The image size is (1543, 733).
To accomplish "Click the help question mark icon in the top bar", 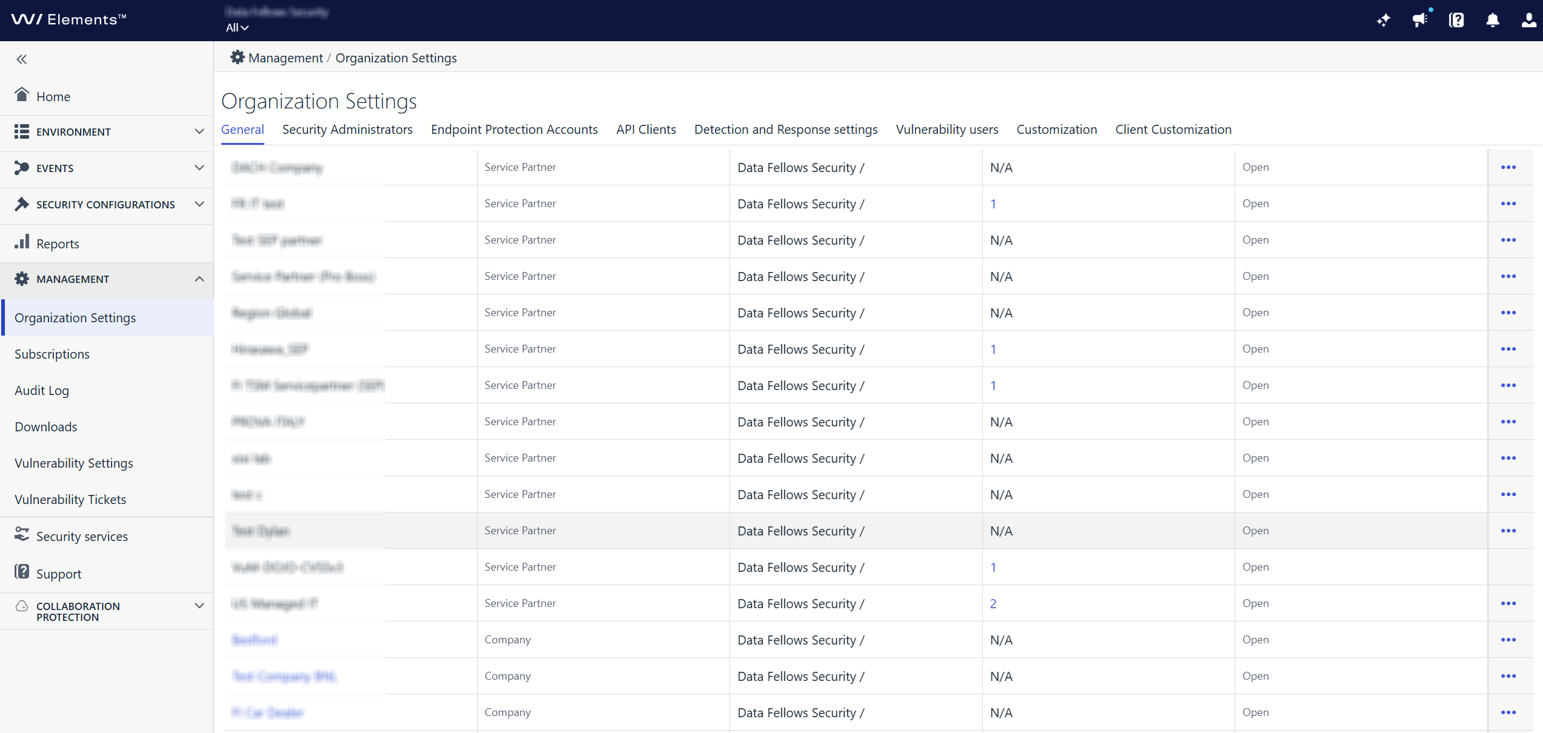I will click(x=1456, y=21).
